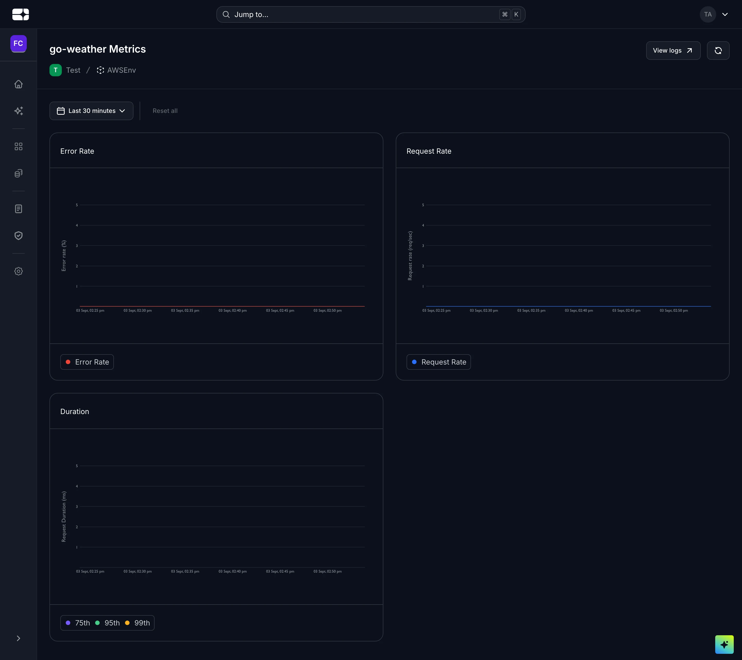The width and height of the screenshot is (742, 660).
Task: Click the AWSEnv environment icon
Action: click(x=100, y=70)
